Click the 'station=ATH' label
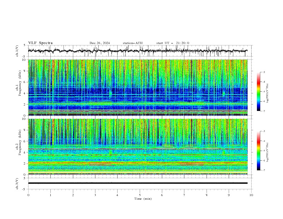 (133, 43)
